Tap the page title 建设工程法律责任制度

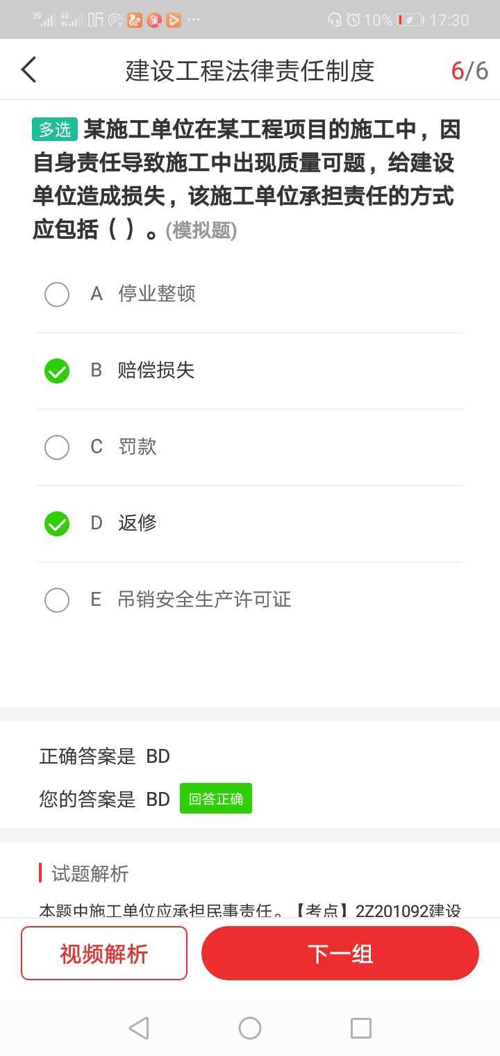tap(250, 70)
